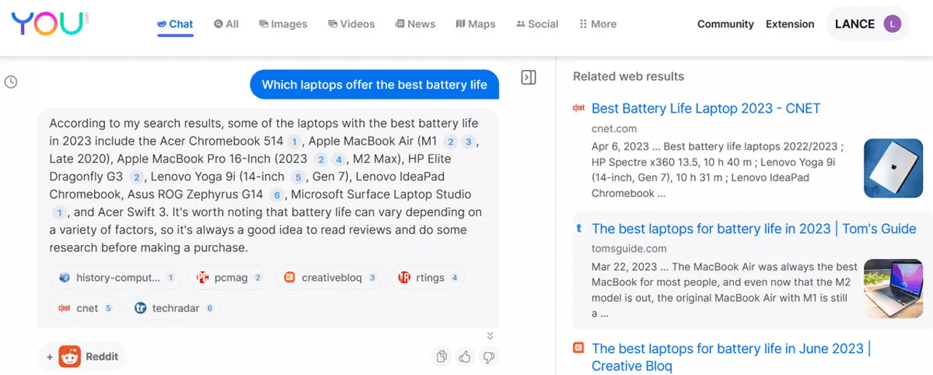Open CNET Best Battery Life Laptop result
933x375 pixels.
tap(706, 109)
